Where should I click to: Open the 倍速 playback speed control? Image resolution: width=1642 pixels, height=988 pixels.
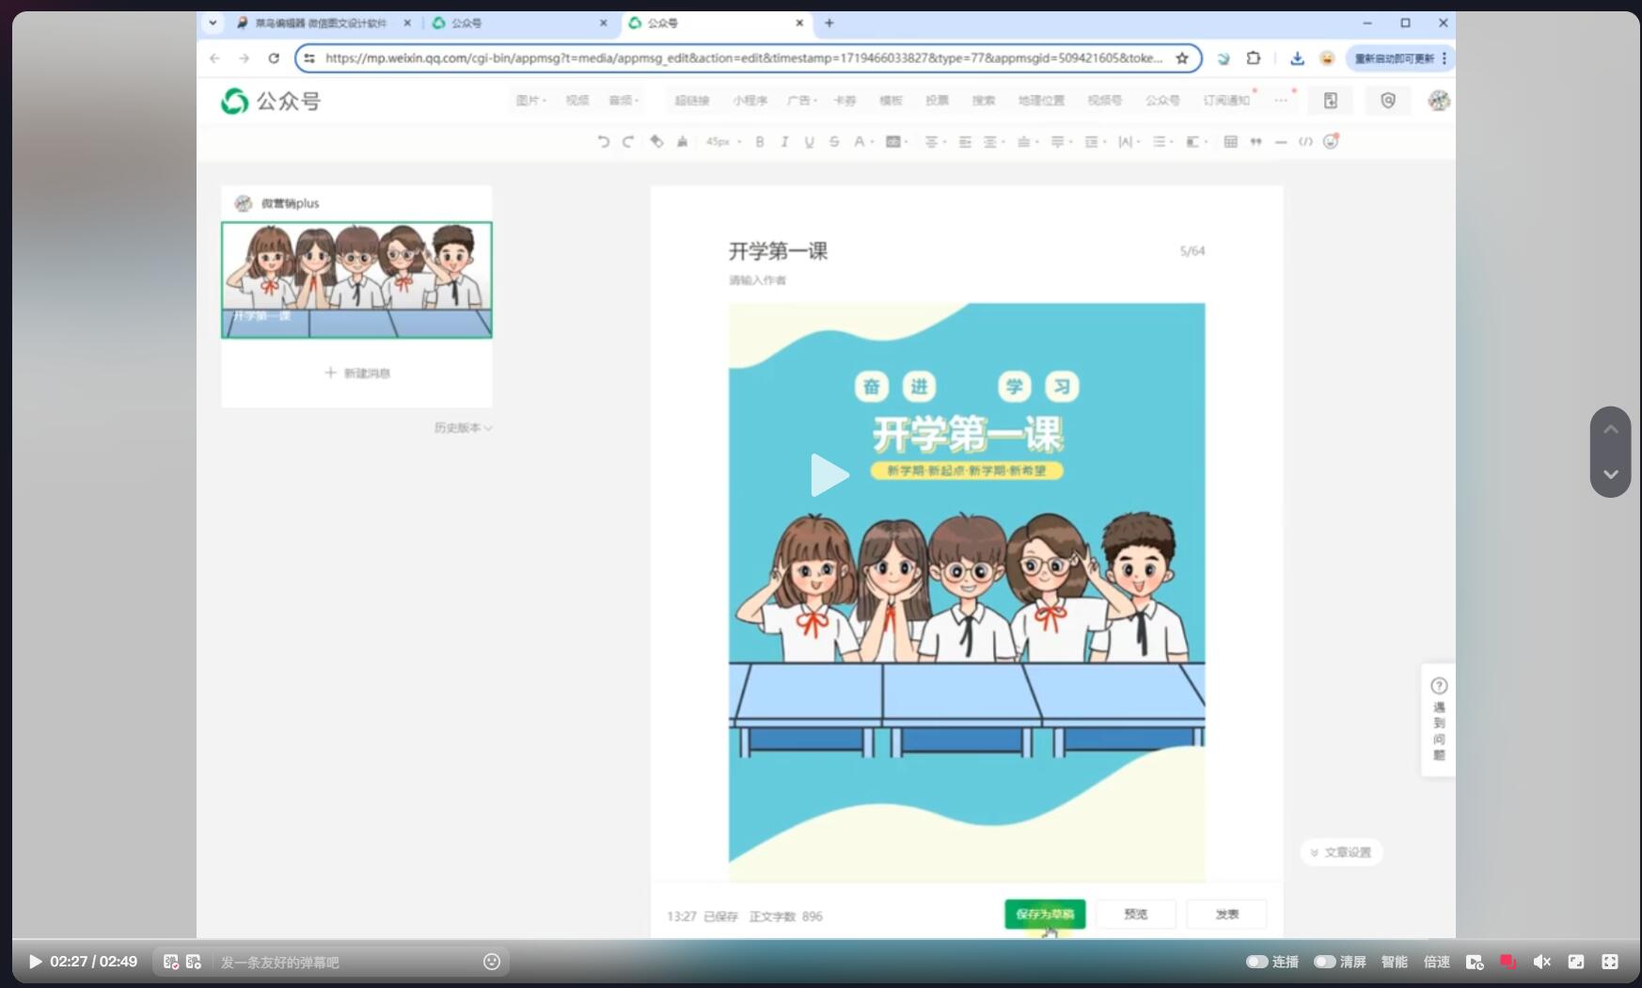point(1436,962)
